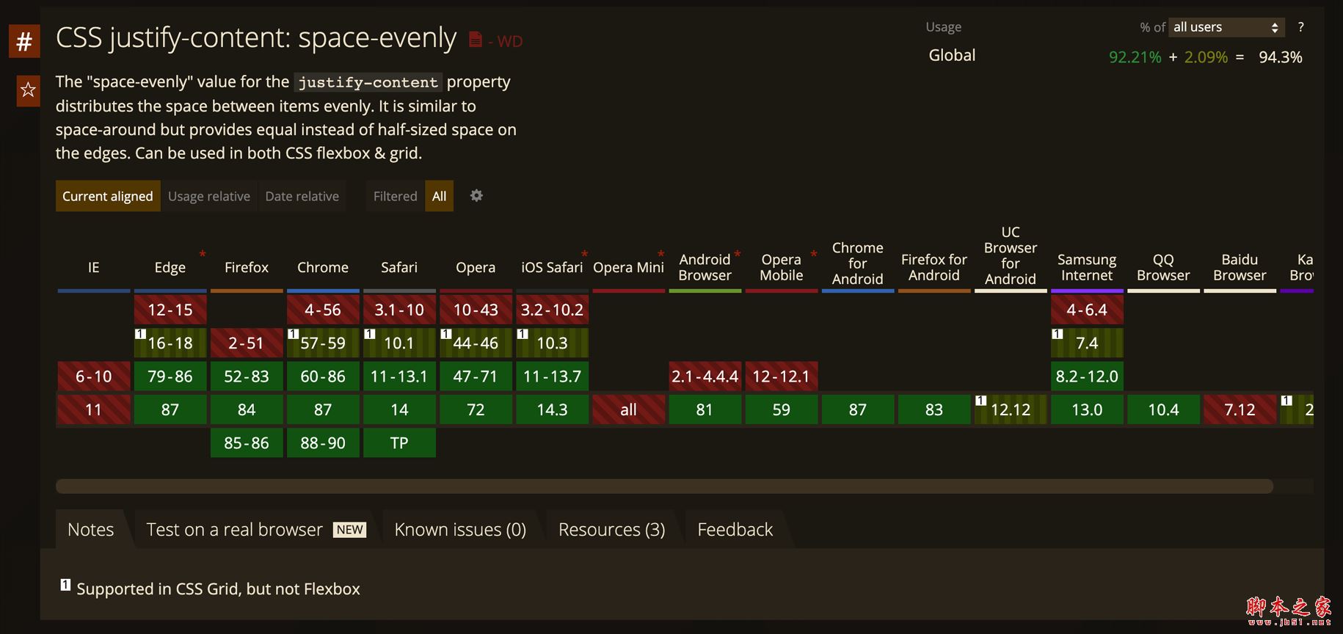Open the all users dropdown
The image size is (1343, 634).
(x=1226, y=27)
